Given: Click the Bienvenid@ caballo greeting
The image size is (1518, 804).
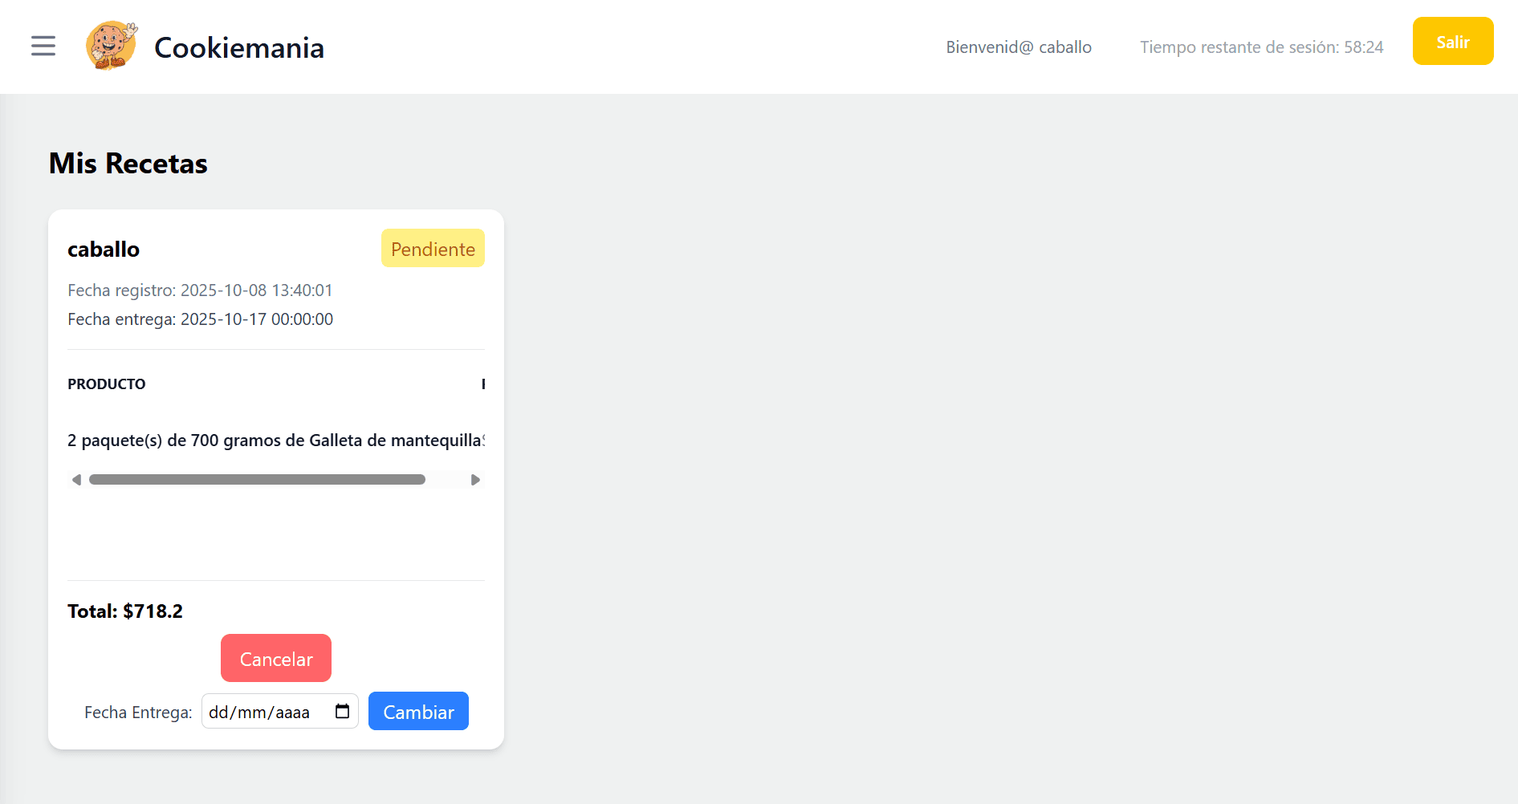Looking at the screenshot, I should point(1019,47).
